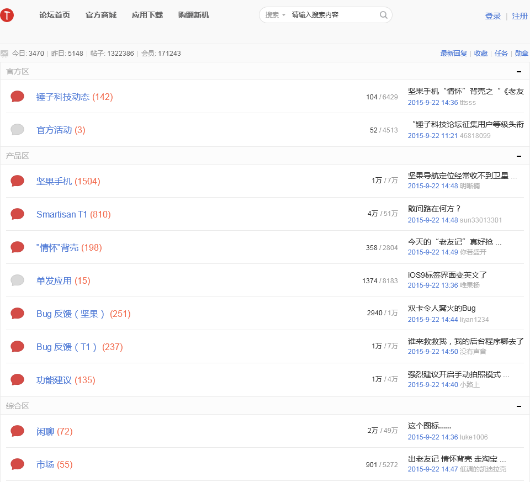Open the Smartisan T1 forum
This screenshot has width=530, height=482.
point(62,215)
